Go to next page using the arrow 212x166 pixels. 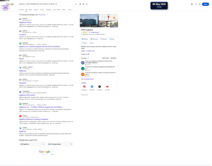(x=52, y=152)
